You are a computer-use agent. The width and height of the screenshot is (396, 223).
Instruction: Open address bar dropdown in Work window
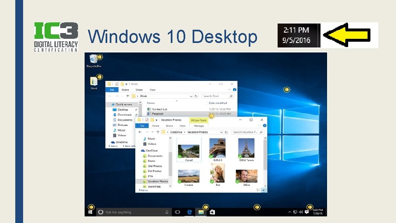tap(191, 96)
